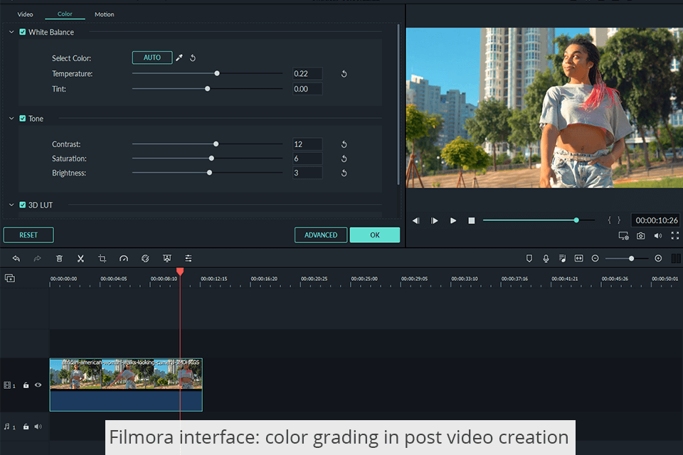This screenshot has height=455, width=683.
Task: Stop the preview playback
Action: pyautogui.click(x=471, y=221)
